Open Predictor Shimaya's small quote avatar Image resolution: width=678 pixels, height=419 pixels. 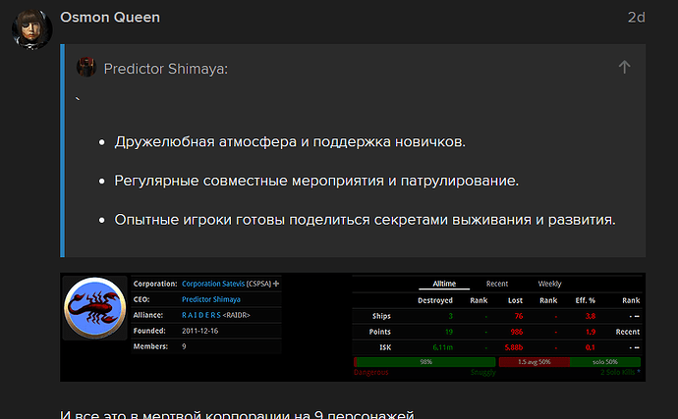click(86, 67)
